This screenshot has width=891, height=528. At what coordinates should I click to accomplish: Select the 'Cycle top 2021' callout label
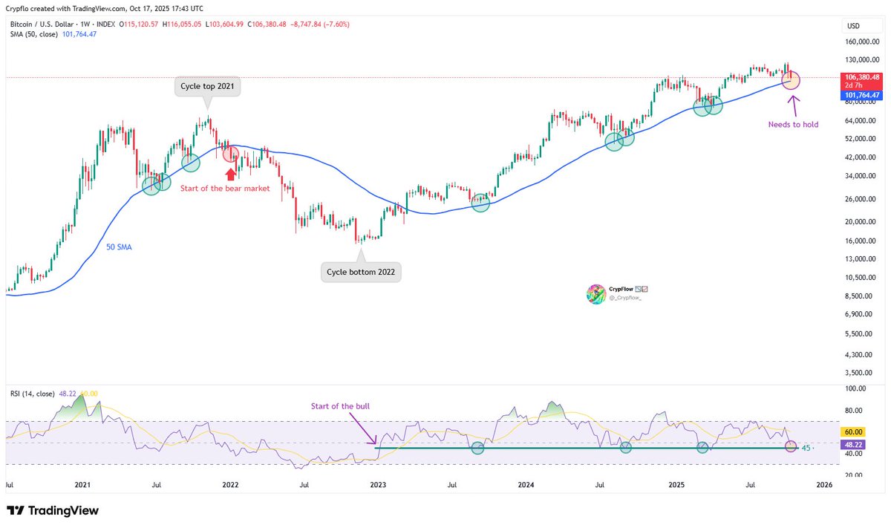click(208, 86)
